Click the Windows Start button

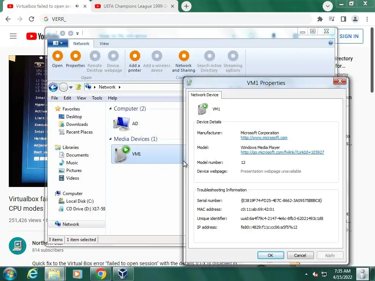[x=10, y=274]
